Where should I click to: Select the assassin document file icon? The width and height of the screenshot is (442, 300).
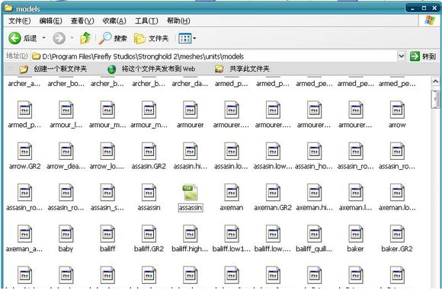(x=149, y=193)
